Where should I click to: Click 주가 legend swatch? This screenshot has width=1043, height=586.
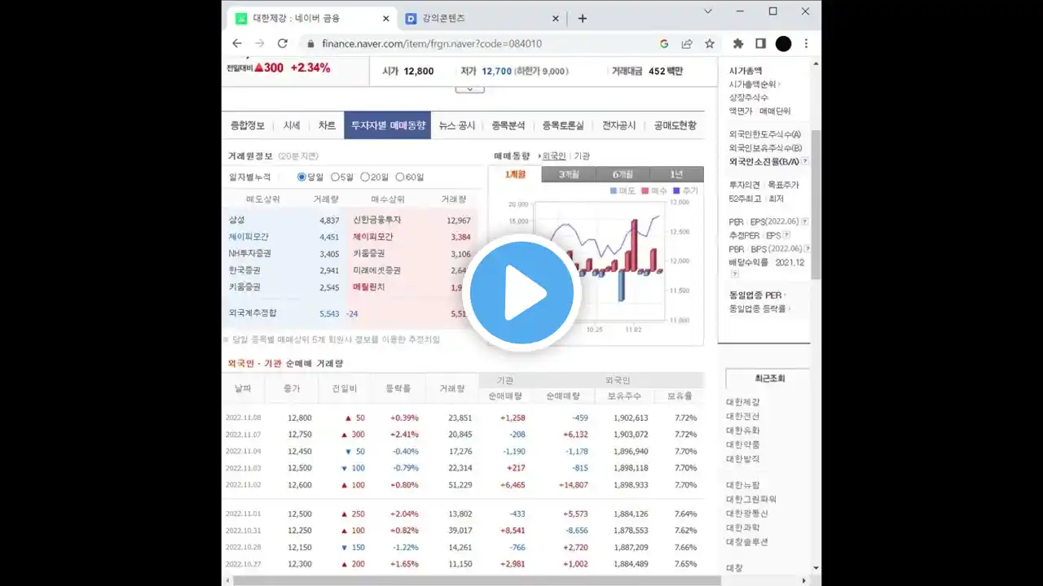676,190
